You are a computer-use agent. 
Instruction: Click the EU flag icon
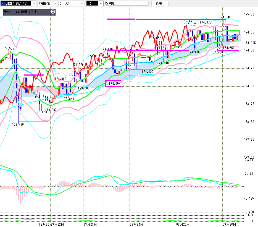[x=3, y=4]
